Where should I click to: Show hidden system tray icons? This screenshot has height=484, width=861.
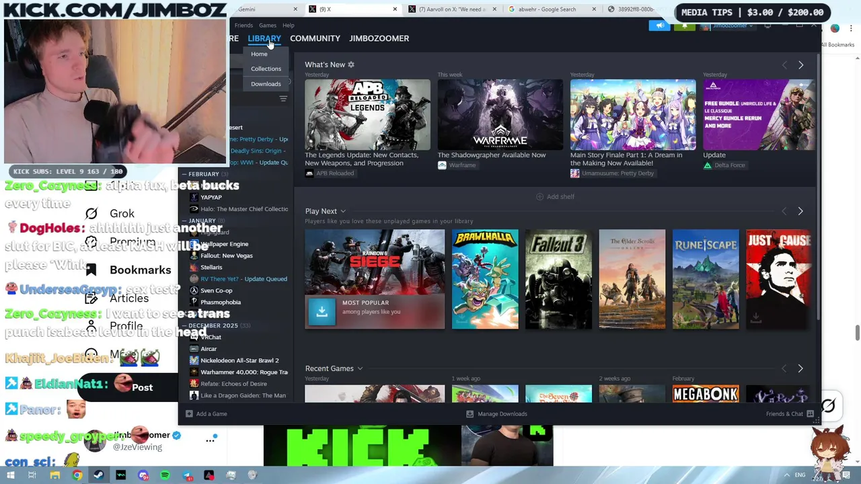pyautogui.click(x=786, y=475)
